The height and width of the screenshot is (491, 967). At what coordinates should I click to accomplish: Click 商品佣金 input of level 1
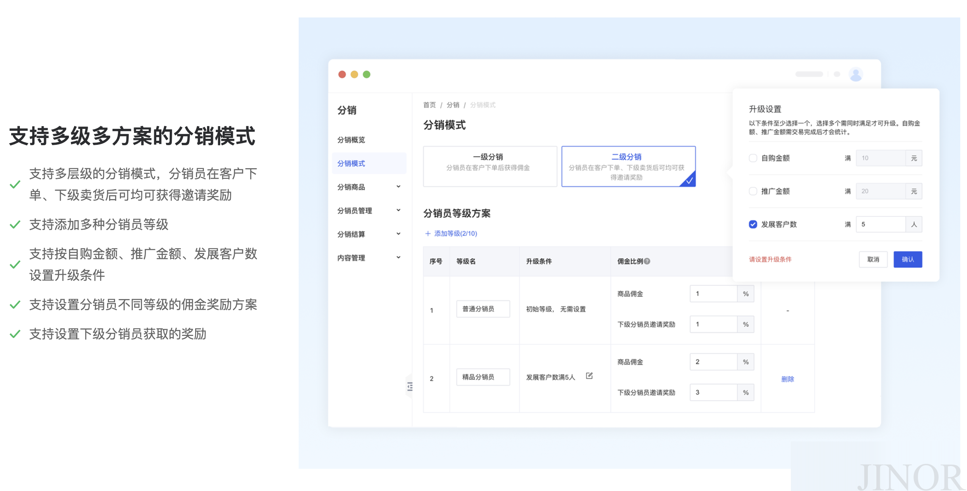[713, 294]
